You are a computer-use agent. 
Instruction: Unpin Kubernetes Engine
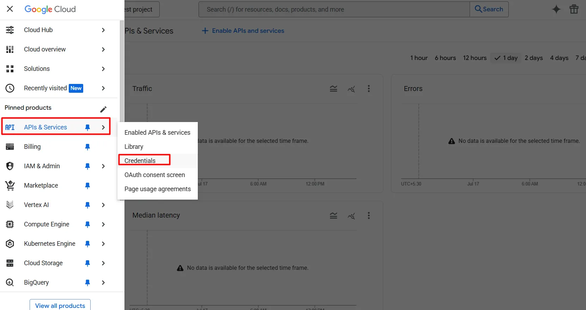click(87, 244)
